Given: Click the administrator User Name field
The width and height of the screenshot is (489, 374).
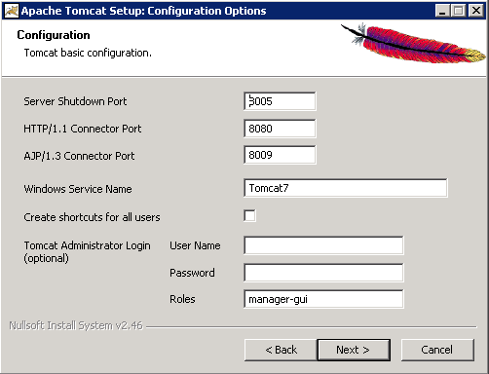Looking at the screenshot, I should coord(323,245).
